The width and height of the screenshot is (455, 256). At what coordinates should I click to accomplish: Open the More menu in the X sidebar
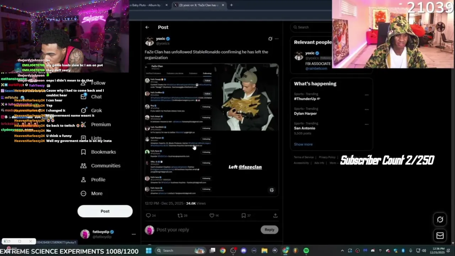click(92, 193)
